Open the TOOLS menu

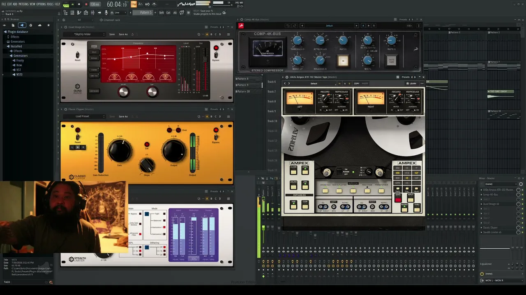coord(50,4)
